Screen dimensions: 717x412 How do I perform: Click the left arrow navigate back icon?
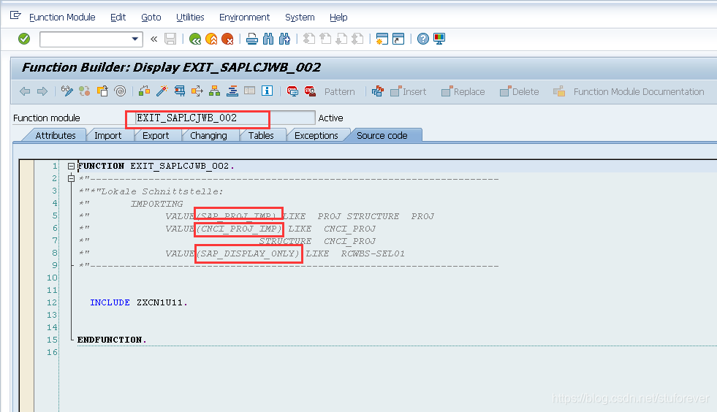[25, 91]
